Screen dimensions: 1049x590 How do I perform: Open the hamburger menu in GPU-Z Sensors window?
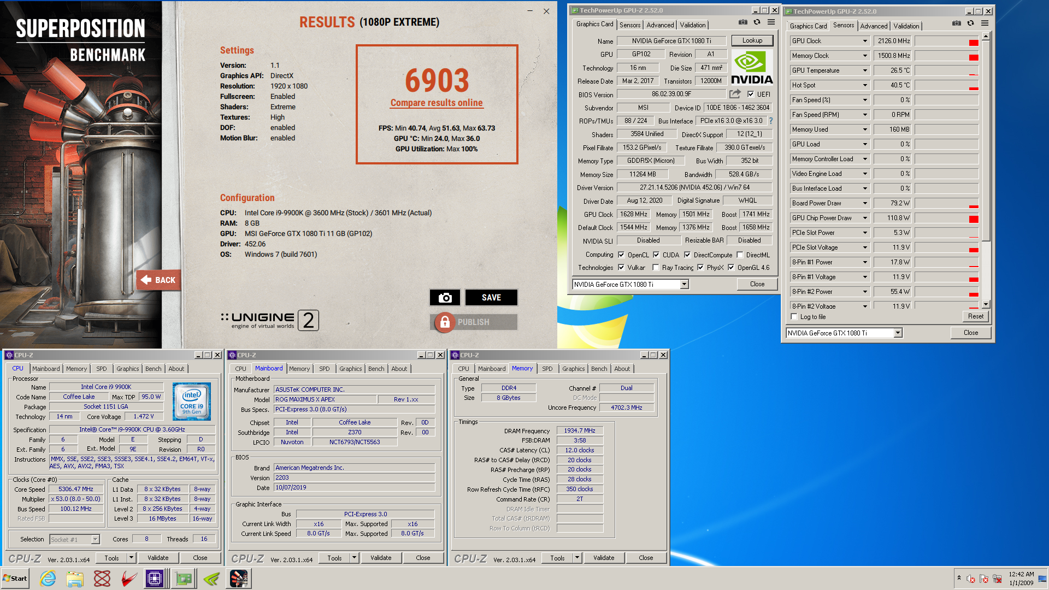click(985, 23)
